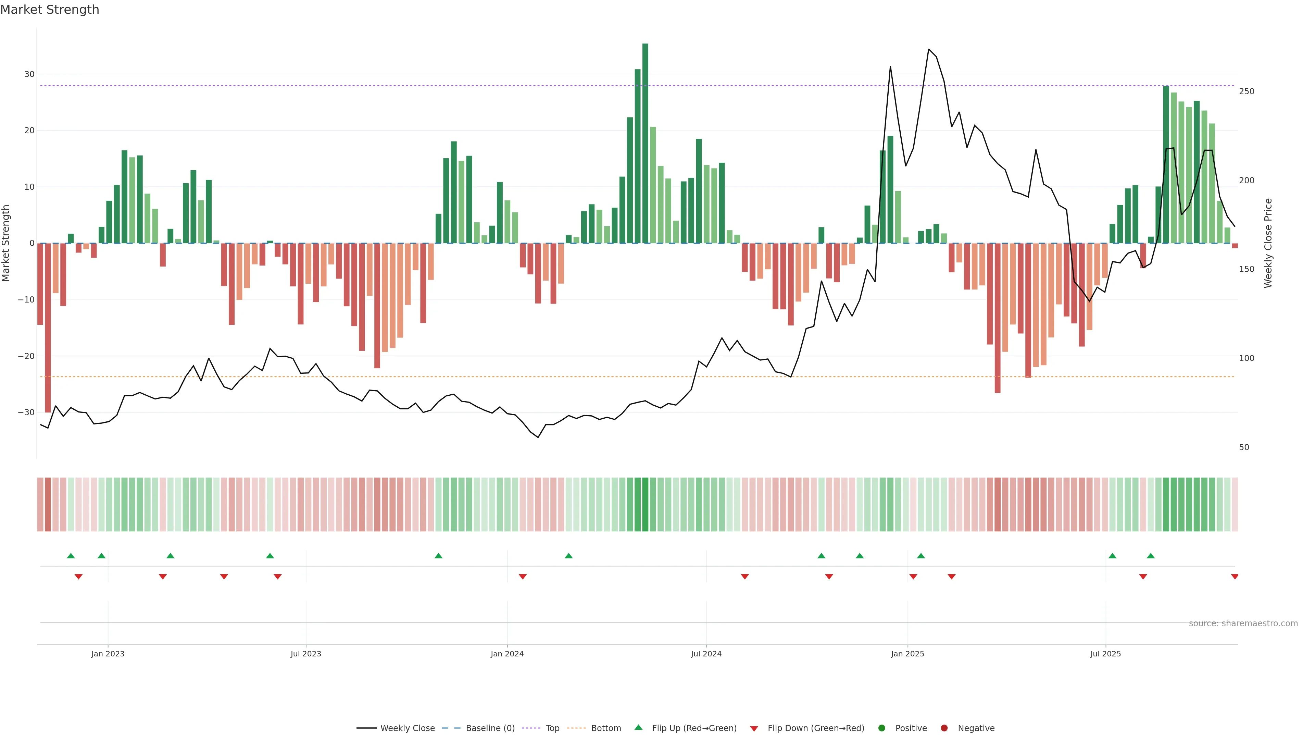Click the Jan 2024 x-axis label
1315x740 pixels.
point(507,654)
